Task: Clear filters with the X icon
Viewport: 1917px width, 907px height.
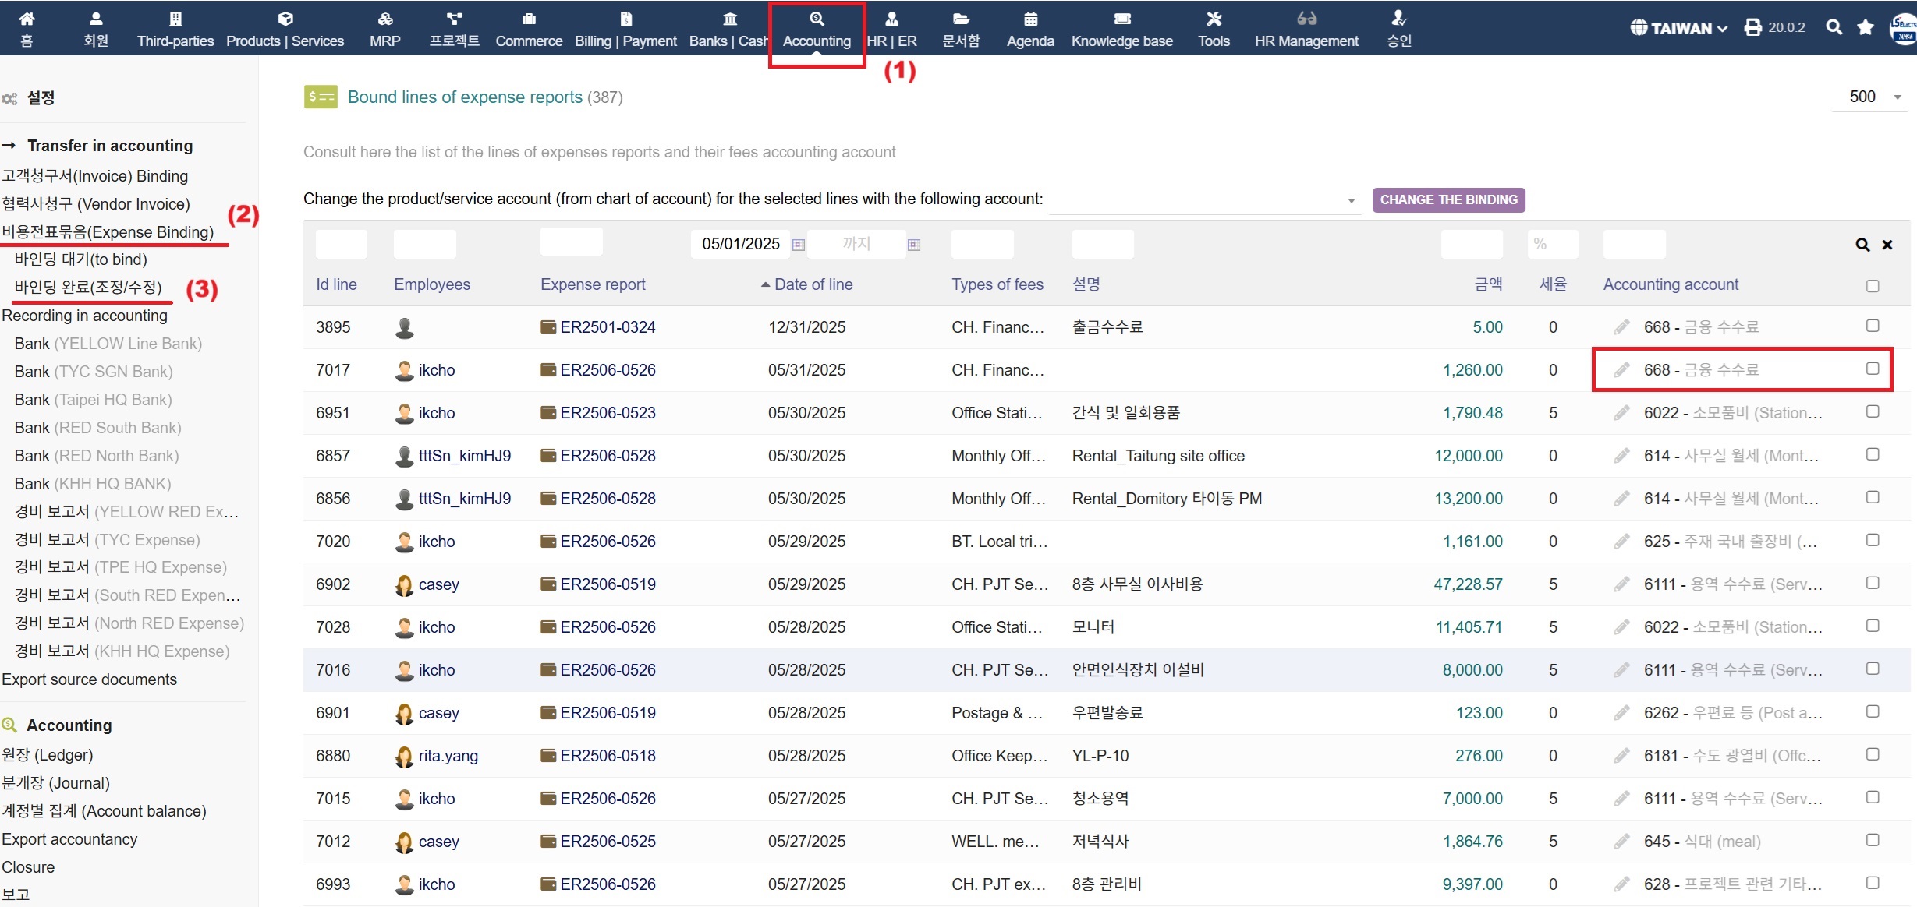Action: click(1887, 245)
